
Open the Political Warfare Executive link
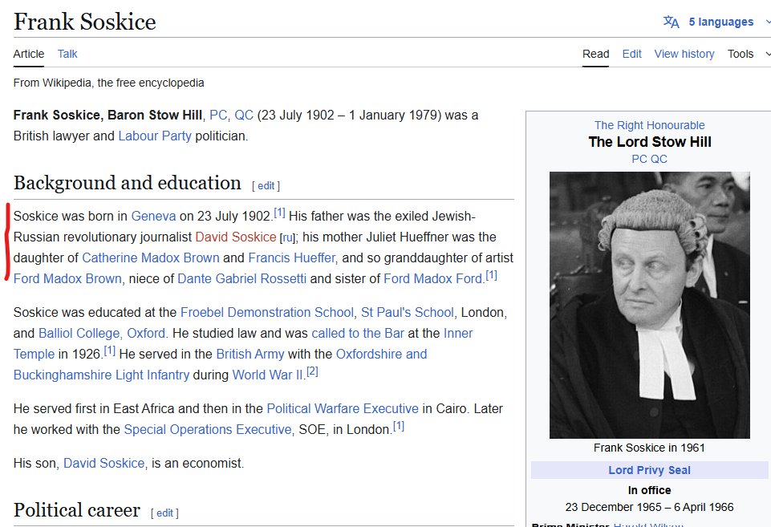click(x=343, y=409)
